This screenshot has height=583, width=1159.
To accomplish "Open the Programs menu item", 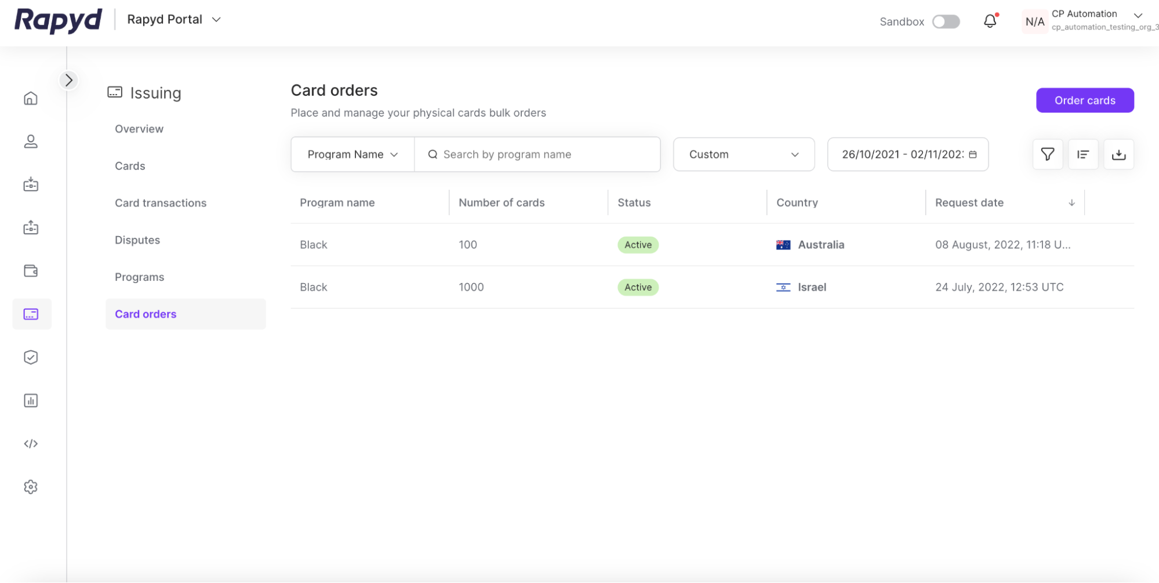I will click(139, 277).
